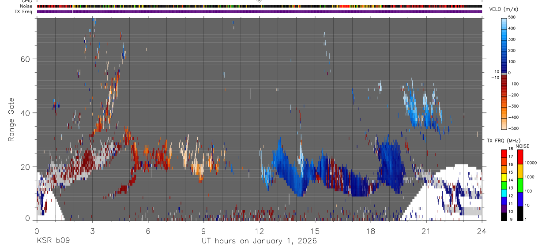
Task: Click the '3' tick on the UT hours axis
Action: tap(92, 231)
